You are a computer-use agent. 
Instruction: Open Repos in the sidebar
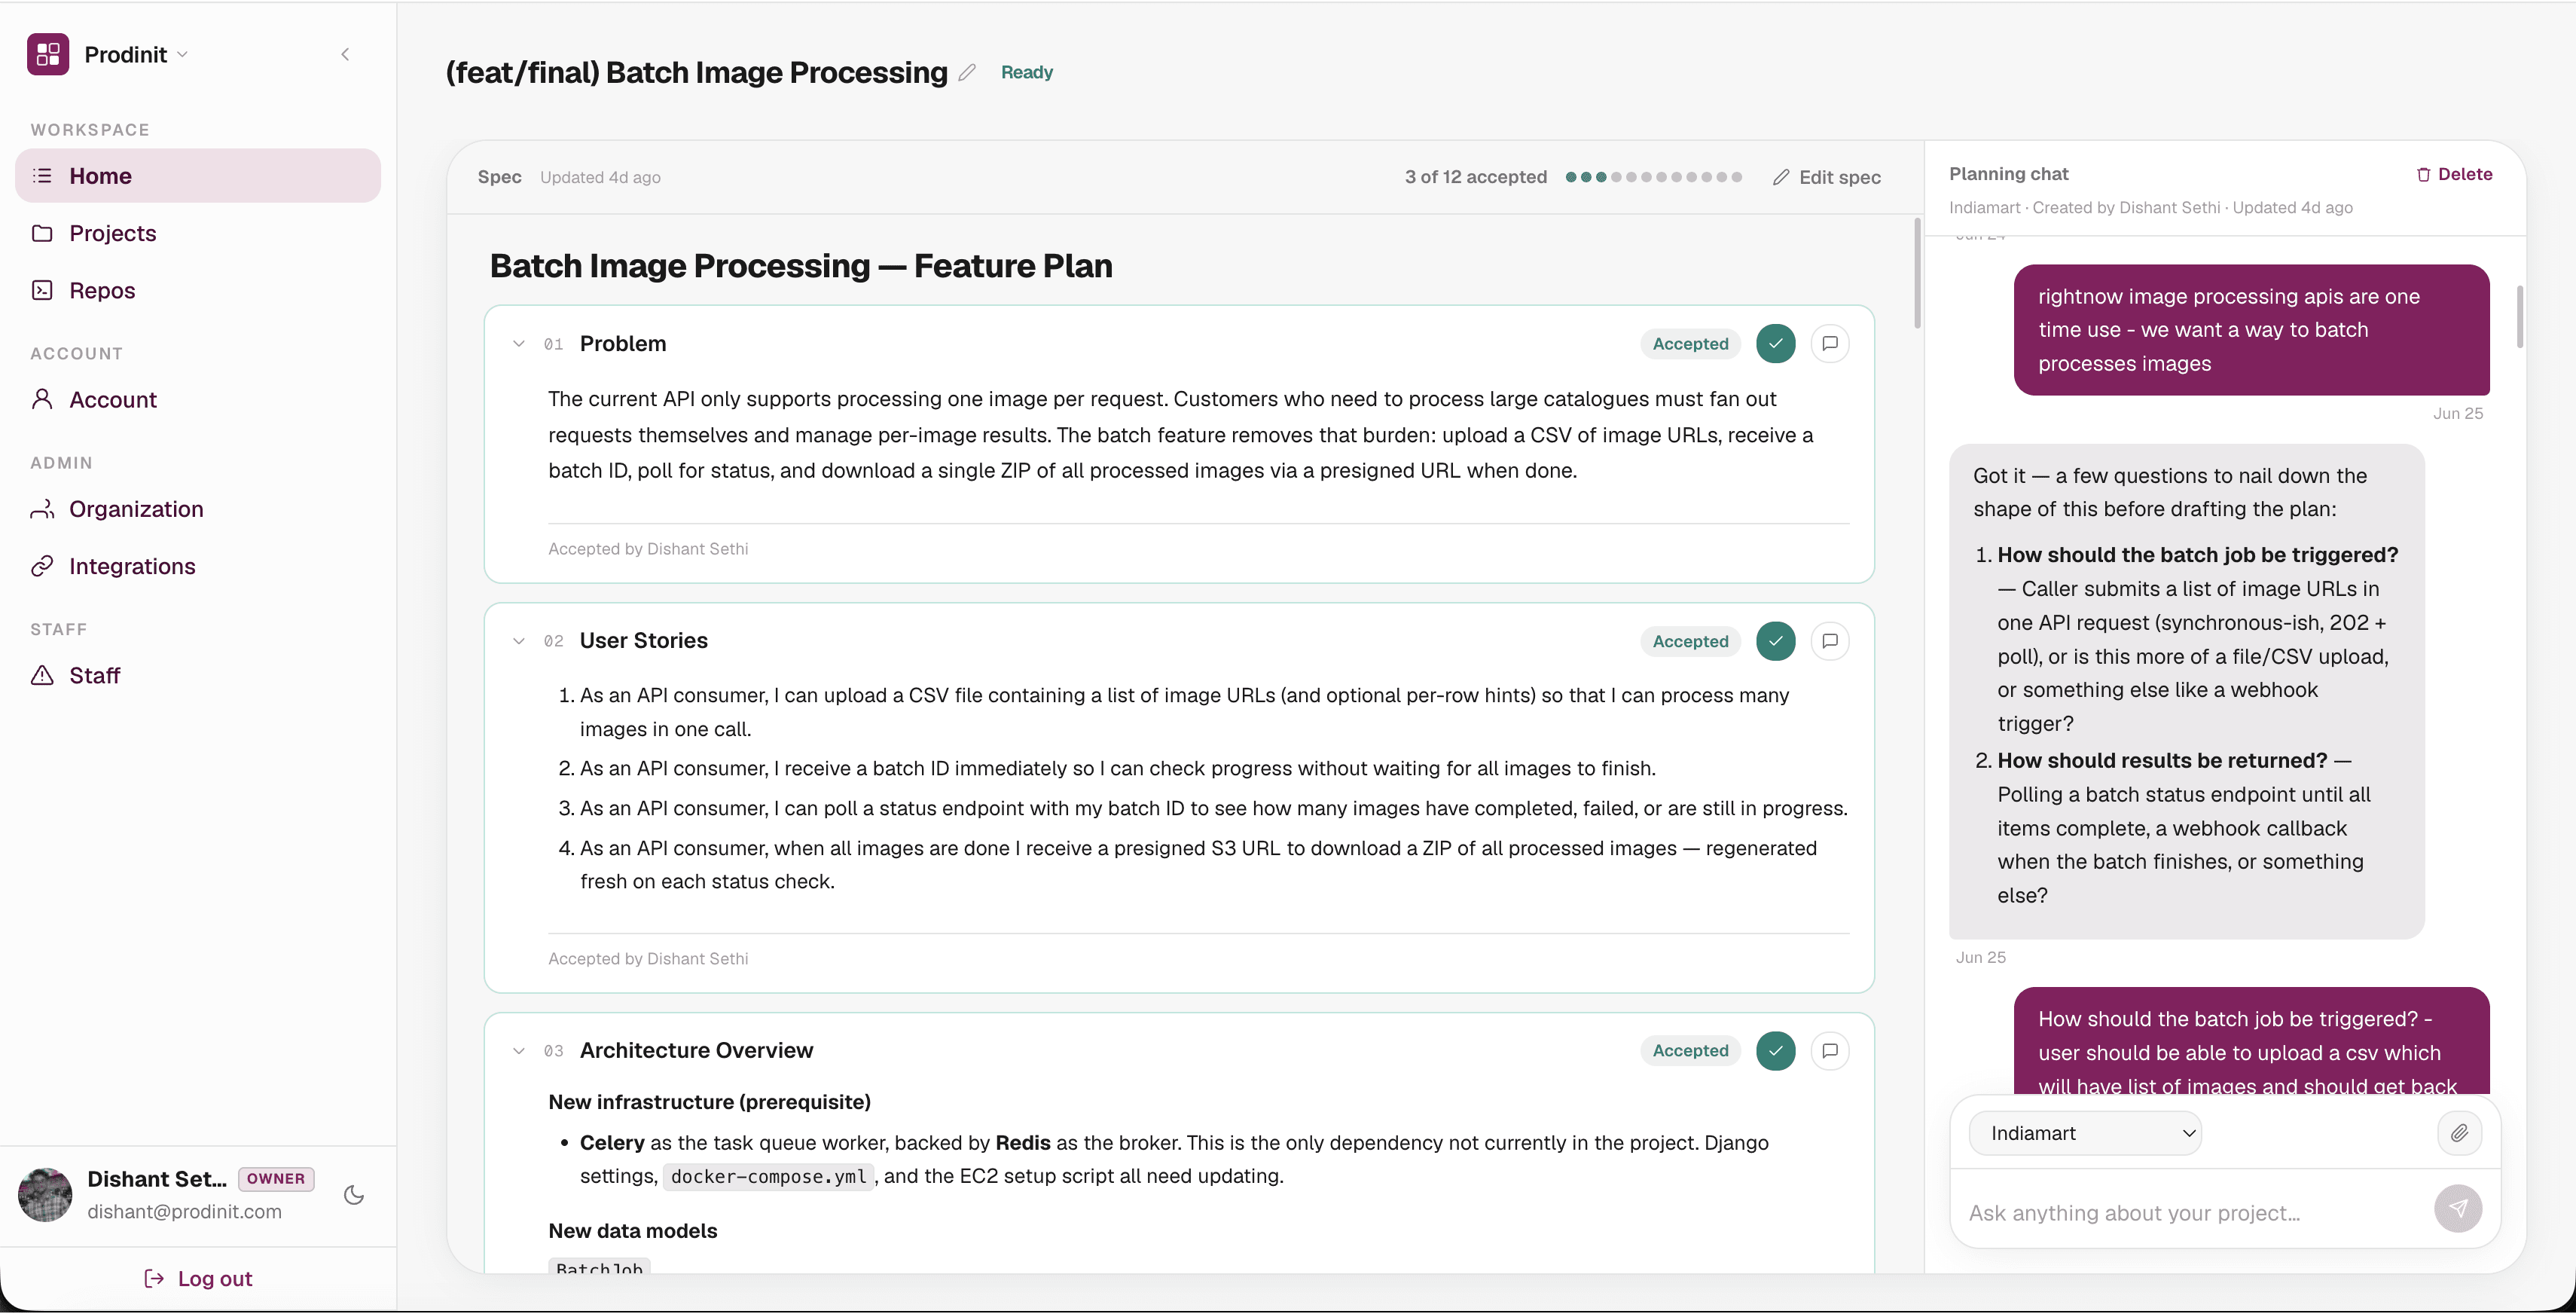(198, 290)
